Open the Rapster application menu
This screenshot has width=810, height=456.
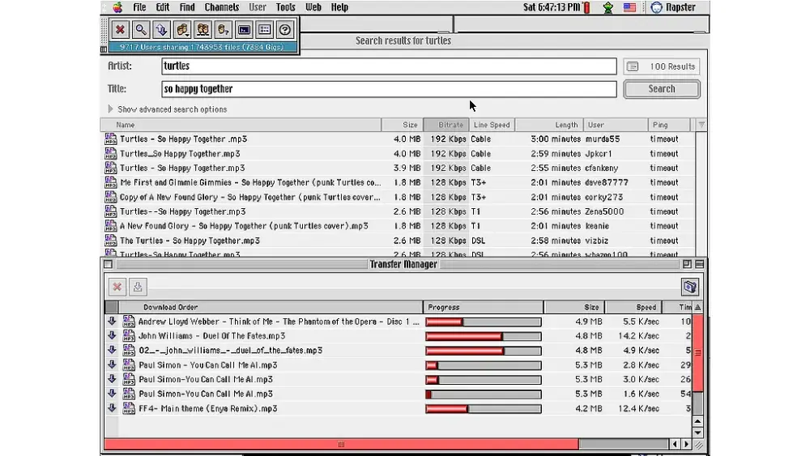coord(673,7)
